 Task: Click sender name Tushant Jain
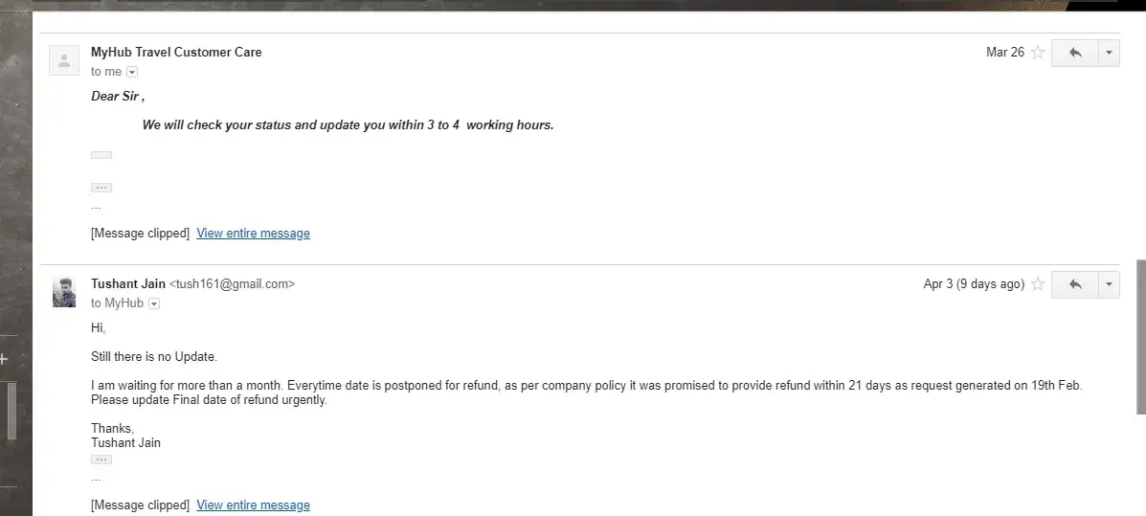(128, 284)
